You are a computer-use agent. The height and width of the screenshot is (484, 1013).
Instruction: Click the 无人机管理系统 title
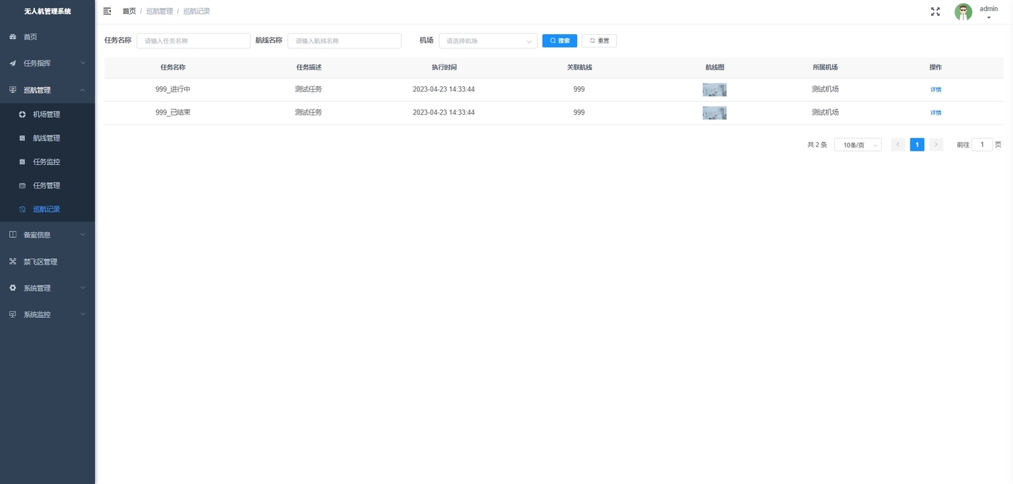[47, 11]
